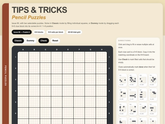The width and height of the screenshot is (165, 124).
Task: Select the partially visible C7 clue card
Action: pos(123,121)
